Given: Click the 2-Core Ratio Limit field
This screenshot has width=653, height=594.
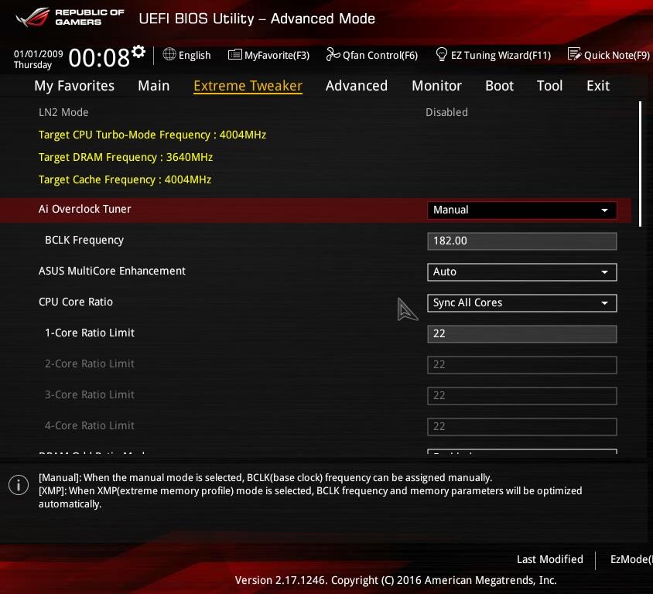Looking at the screenshot, I should click(x=521, y=365).
